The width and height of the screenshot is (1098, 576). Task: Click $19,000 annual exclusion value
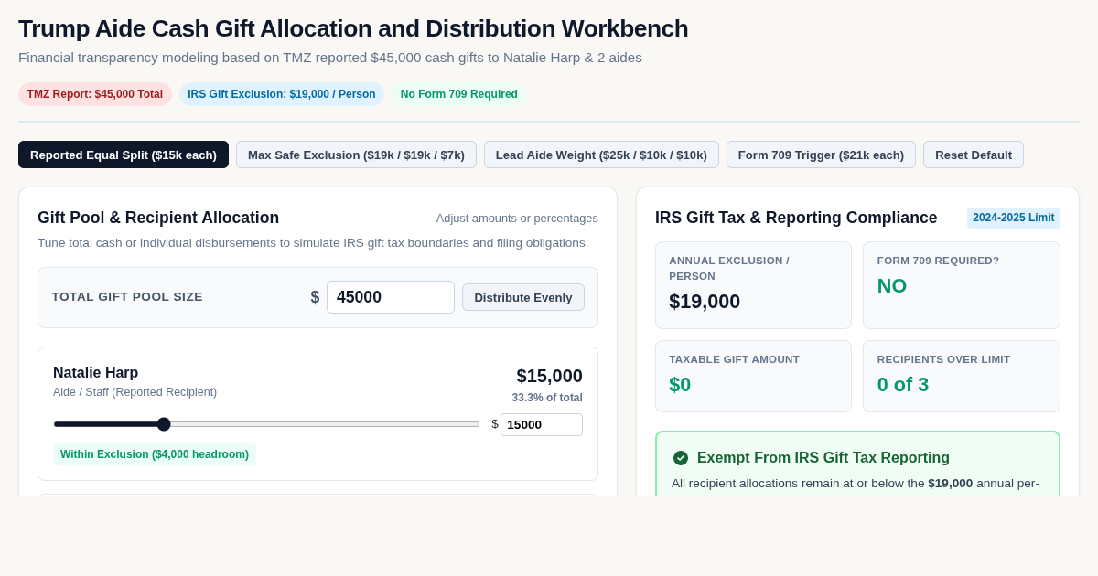pos(705,302)
